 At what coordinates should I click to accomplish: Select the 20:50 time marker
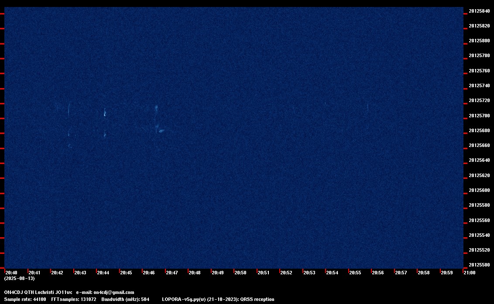240,273
